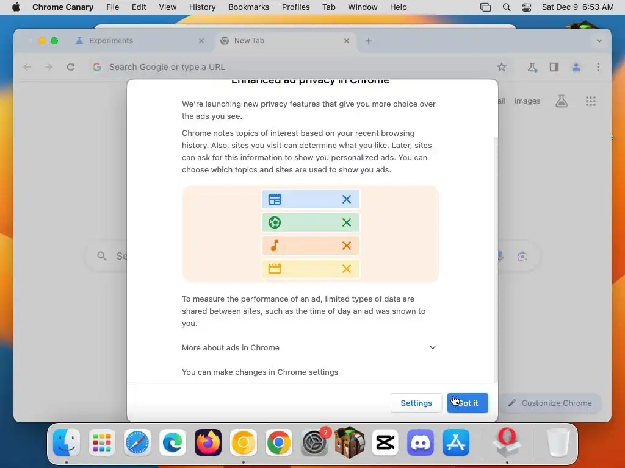Image resolution: width=625 pixels, height=468 pixels.
Task: Go back with the back arrow
Action: click(27, 67)
